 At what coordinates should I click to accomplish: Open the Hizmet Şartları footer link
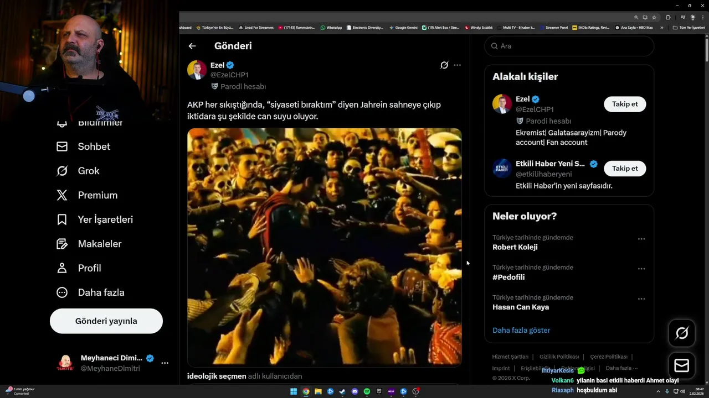[x=510, y=357]
